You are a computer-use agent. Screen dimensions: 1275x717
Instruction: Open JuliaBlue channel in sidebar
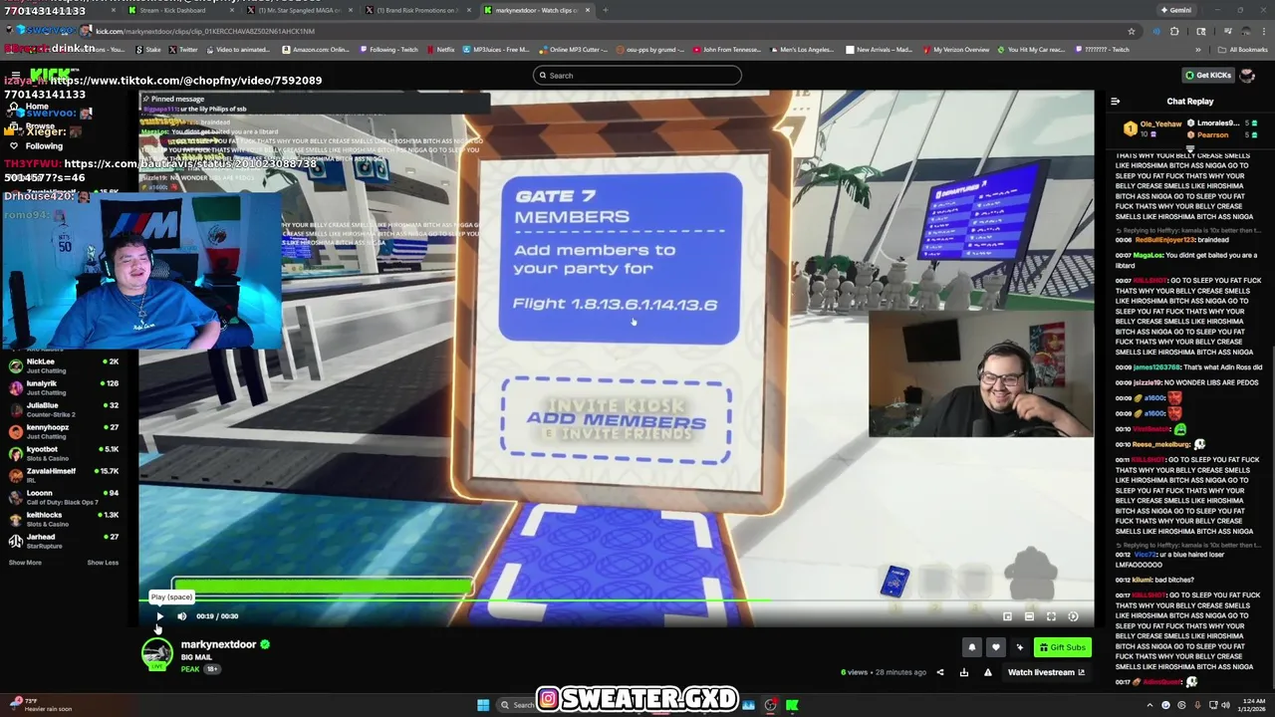point(64,409)
